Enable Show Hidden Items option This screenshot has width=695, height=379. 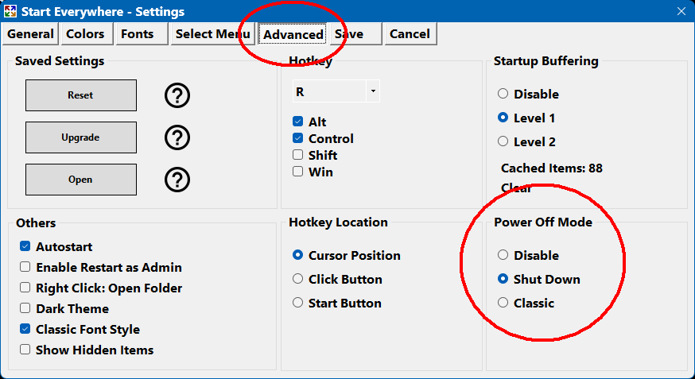pyautogui.click(x=25, y=350)
